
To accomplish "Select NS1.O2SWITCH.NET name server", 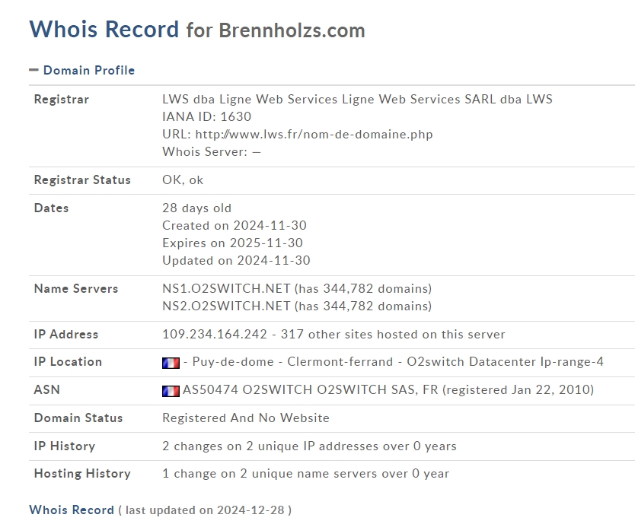I will coord(226,288).
